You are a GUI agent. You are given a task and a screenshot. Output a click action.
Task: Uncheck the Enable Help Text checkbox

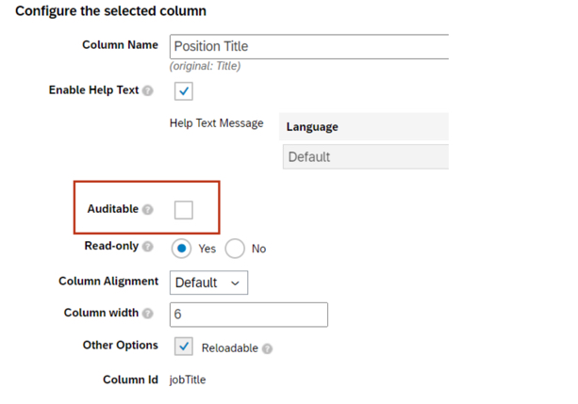(184, 91)
